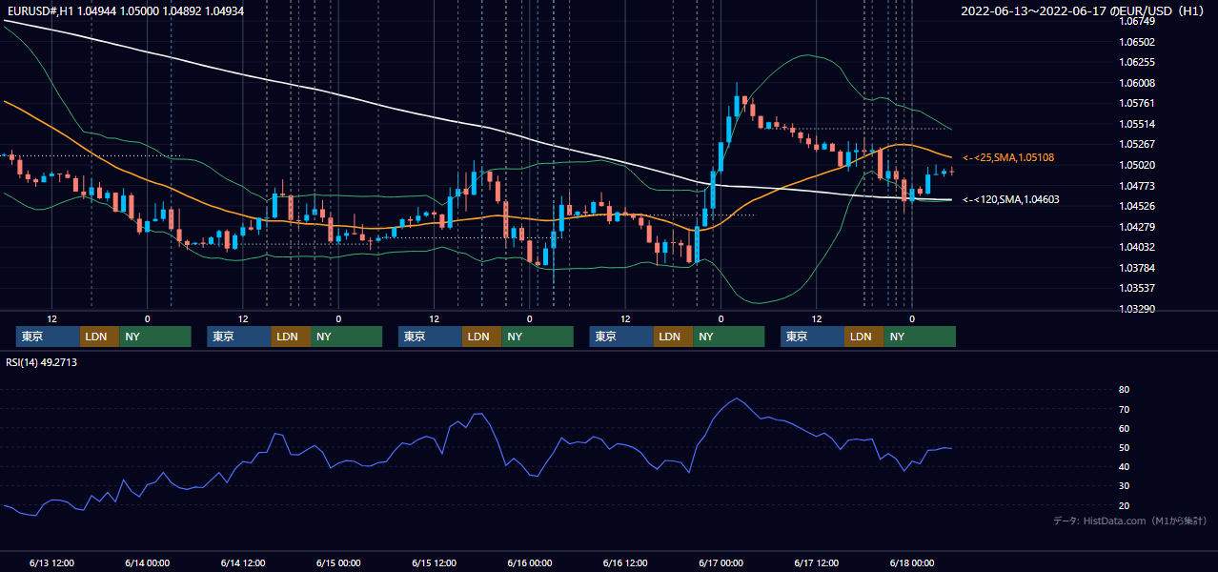Select RSI scale value 30
The height and width of the screenshot is (572, 1218).
[1125, 486]
